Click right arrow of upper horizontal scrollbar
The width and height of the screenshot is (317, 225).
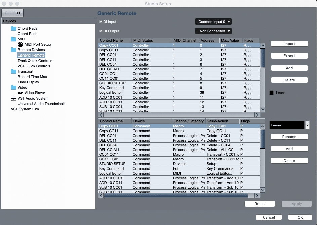[257, 115]
